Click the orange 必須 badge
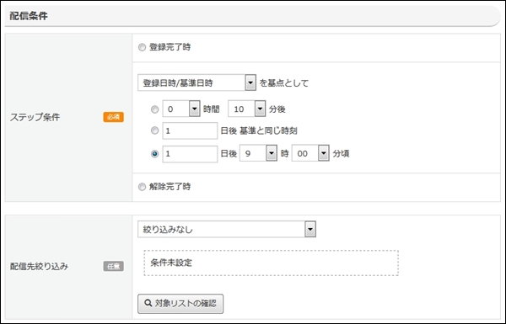The image size is (506, 324). click(x=114, y=117)
